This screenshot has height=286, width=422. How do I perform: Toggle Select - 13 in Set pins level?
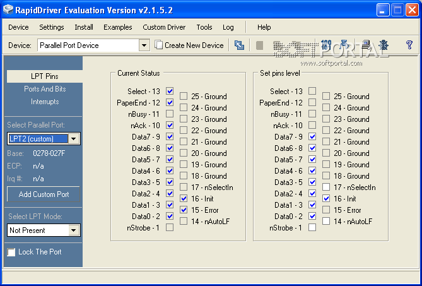pos(312,91)
